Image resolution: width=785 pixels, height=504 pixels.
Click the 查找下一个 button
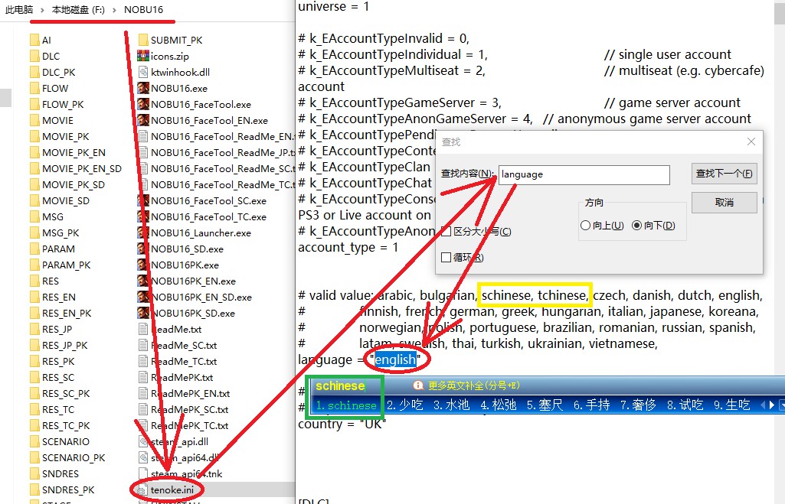[x=724, y=174]
